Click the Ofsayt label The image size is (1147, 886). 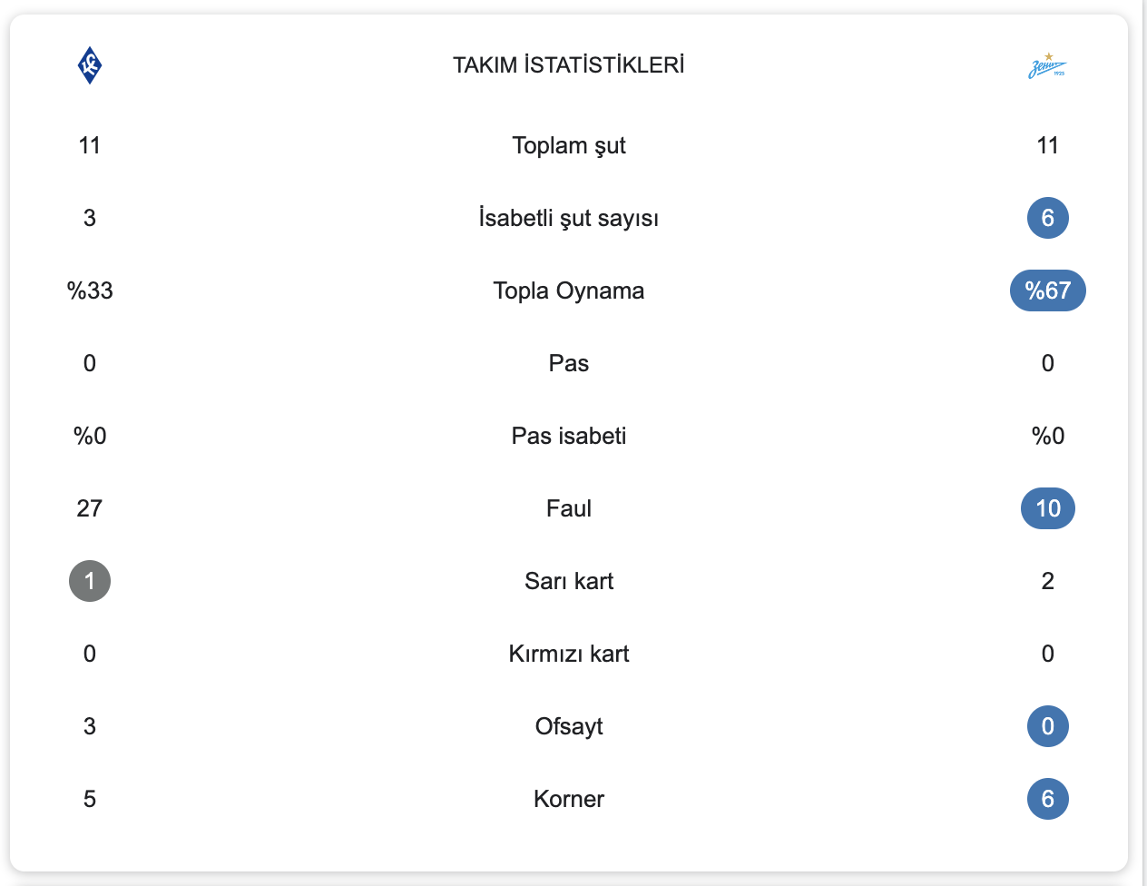[x=569, y=726]
